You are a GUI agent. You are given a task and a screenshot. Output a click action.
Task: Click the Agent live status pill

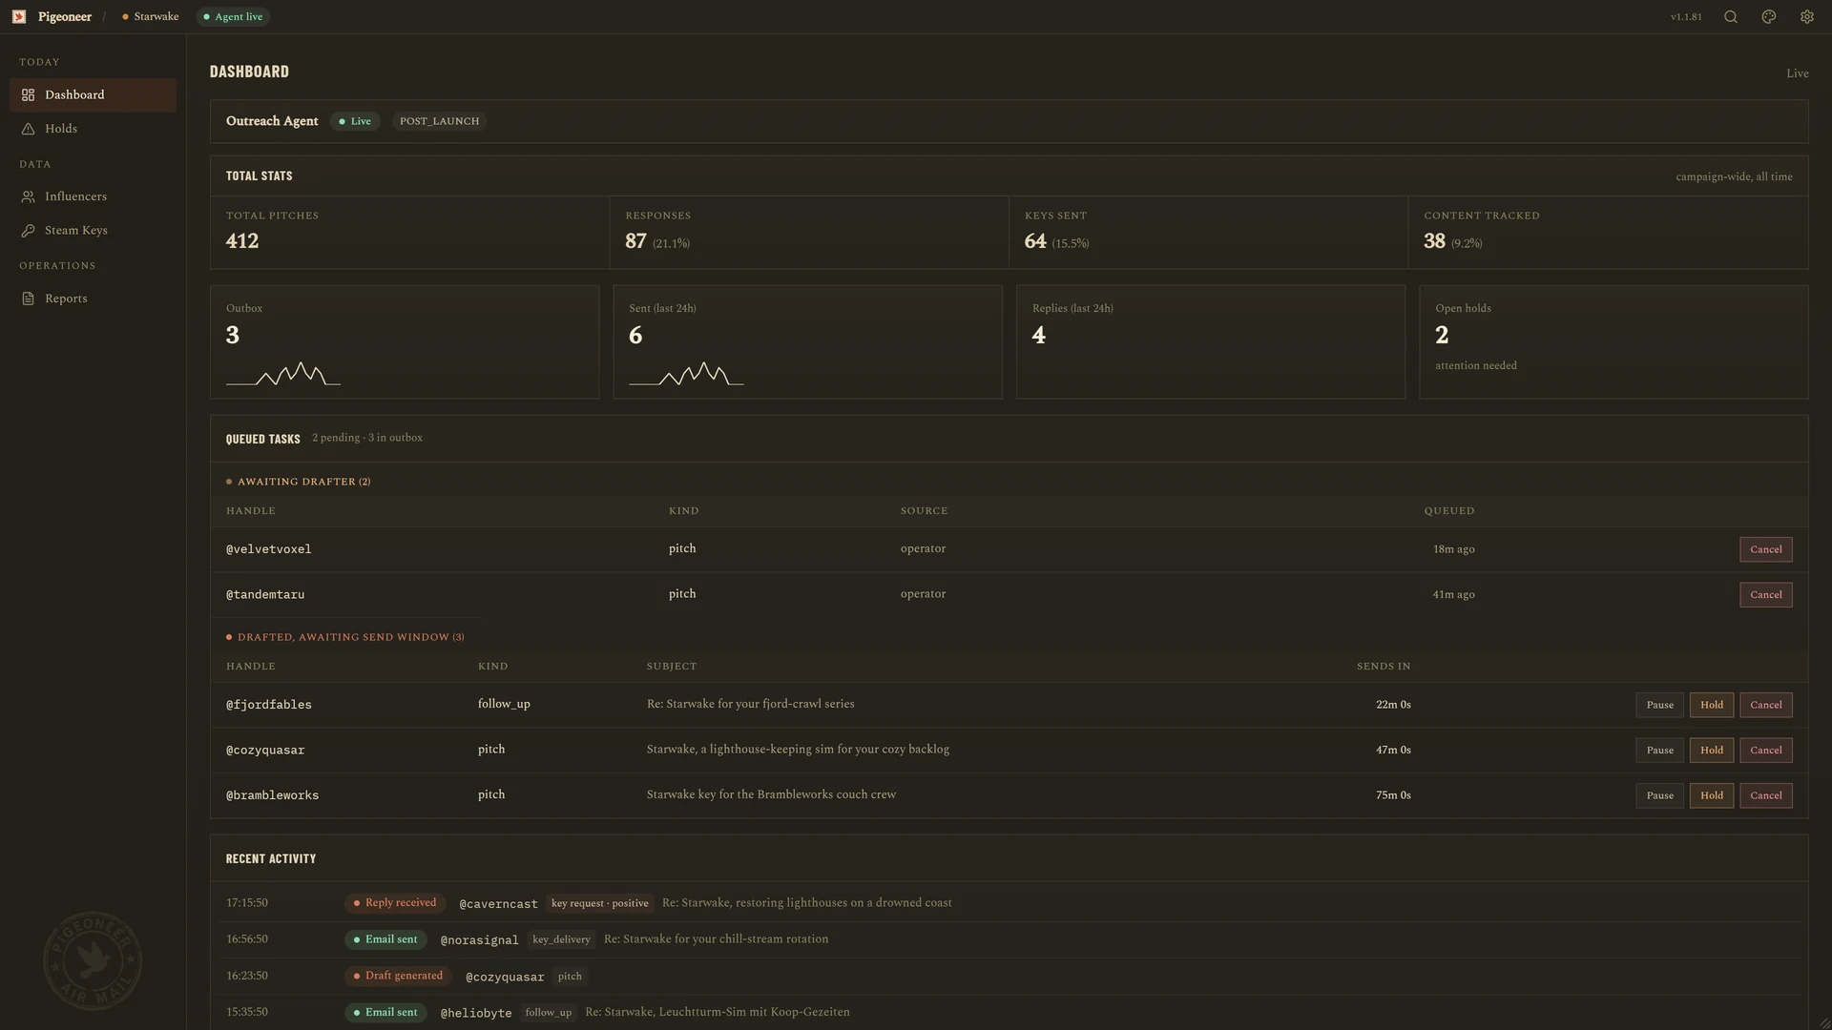(233, 17)
